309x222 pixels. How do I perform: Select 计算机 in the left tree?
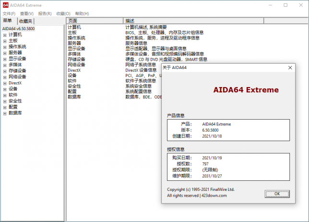15,35
